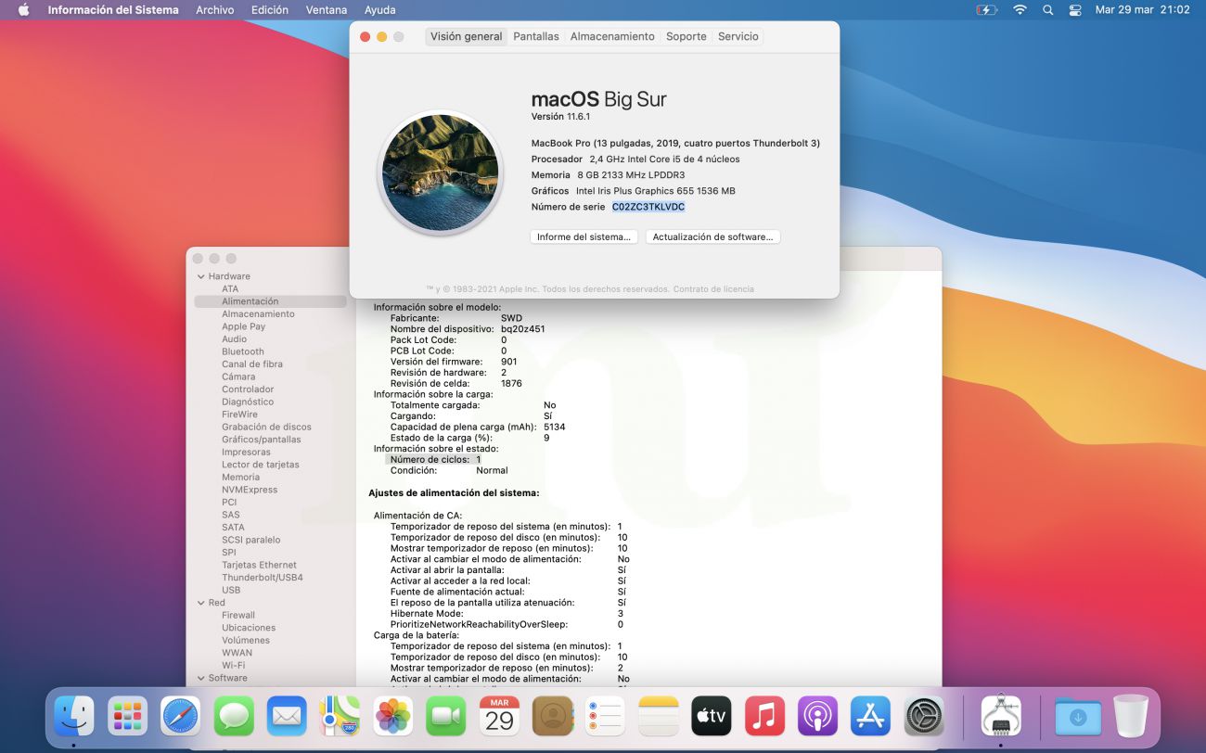The width and height of the screenshot is (1206, 753).
Task: Open the Trash in dock
Action: pos(1131,716)
